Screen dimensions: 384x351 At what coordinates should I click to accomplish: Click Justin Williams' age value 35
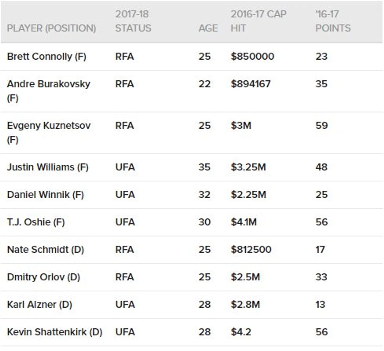[204, 167]
